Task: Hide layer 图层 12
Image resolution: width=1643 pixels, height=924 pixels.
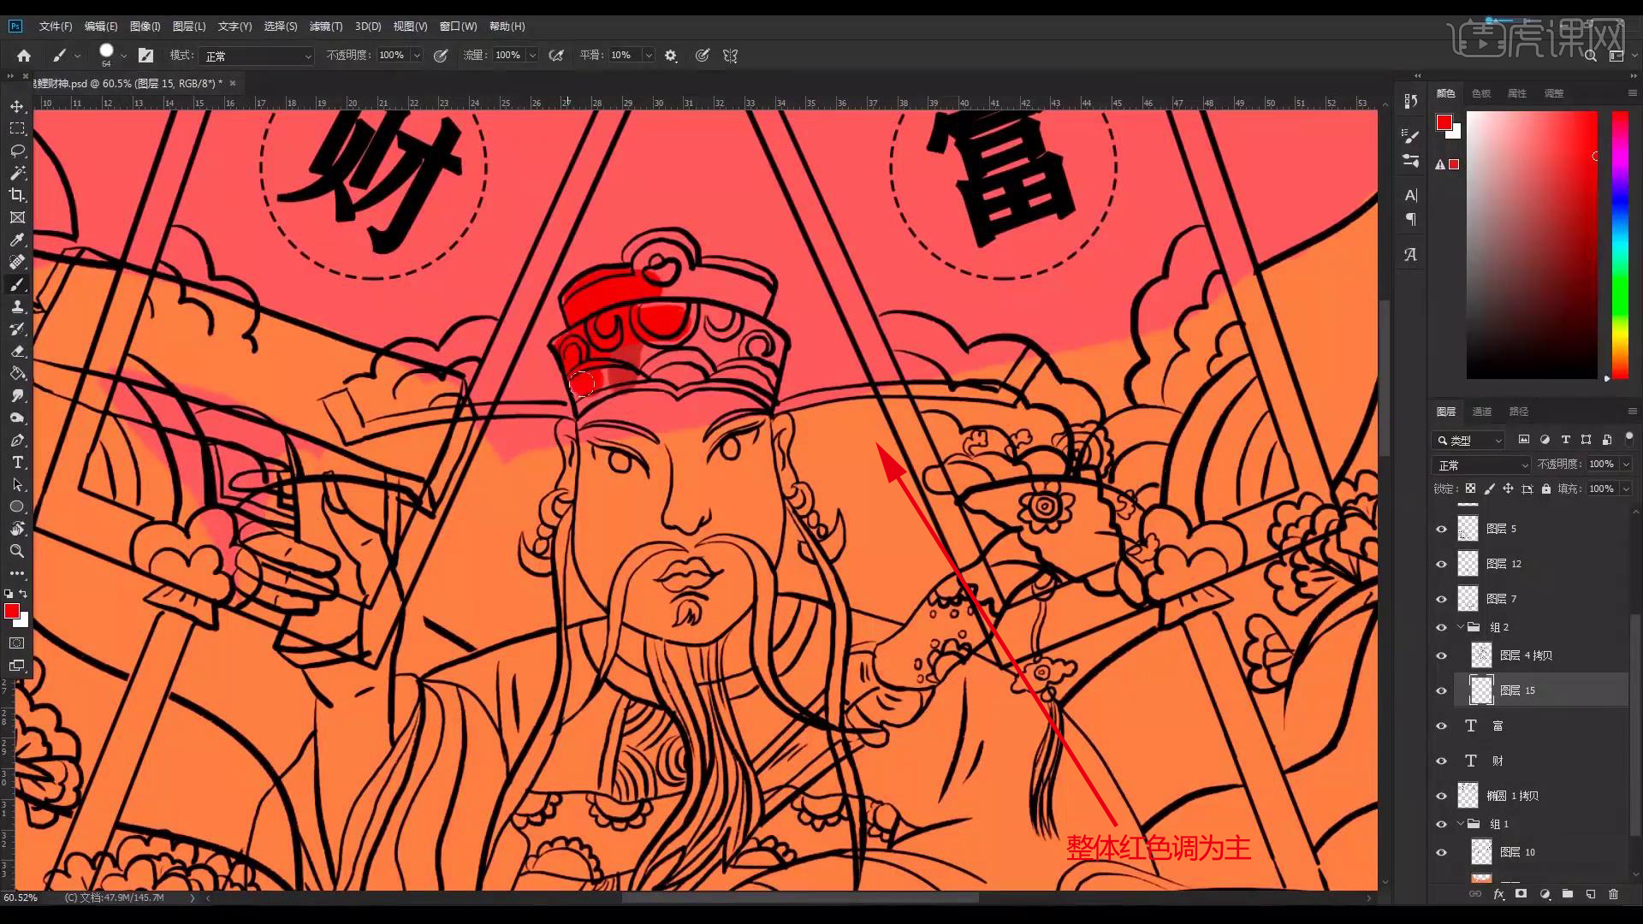Action: [1442, 564]
